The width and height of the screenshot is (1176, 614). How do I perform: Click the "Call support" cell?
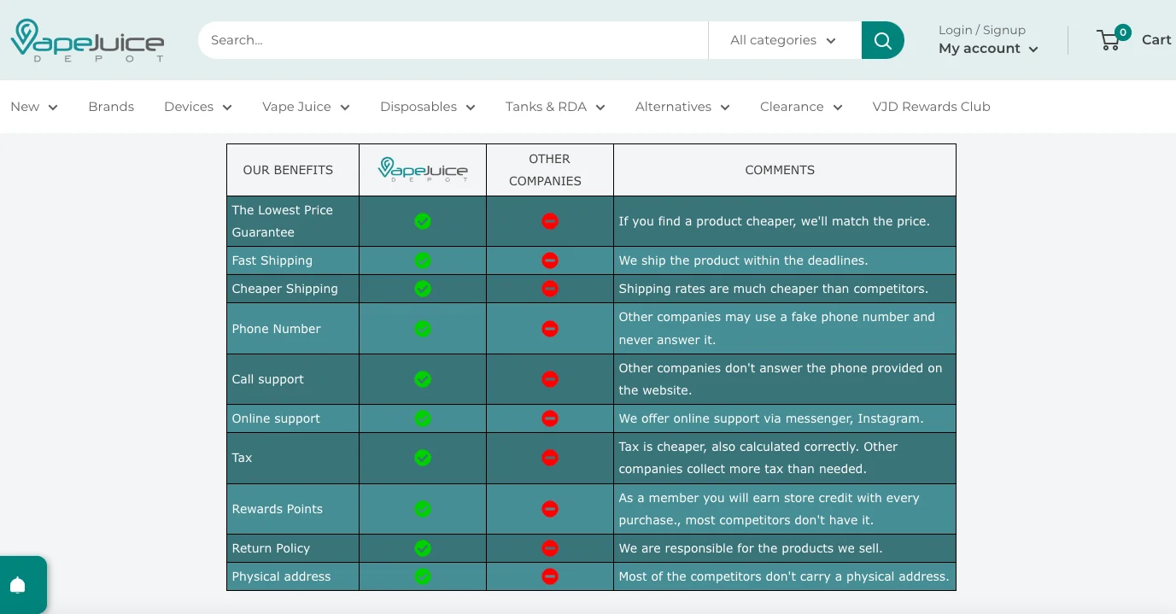tap(293, 379)
